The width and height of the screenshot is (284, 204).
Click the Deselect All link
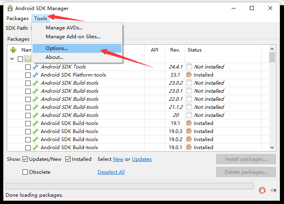(111, 172)
